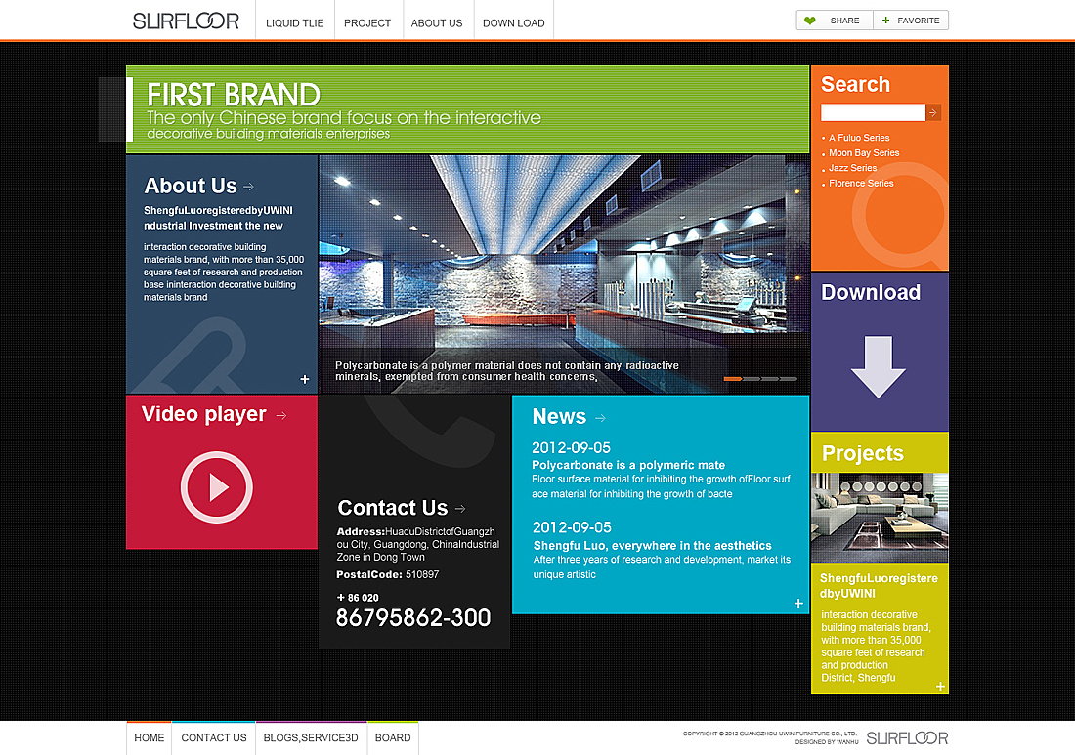The image size is (1075, 755).
Task: Open news 'Polycarbonate is a polymeric mate'
Action: point(628,465)
